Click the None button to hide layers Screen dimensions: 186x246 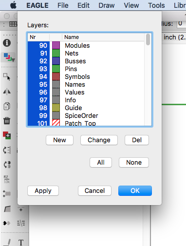134,162
